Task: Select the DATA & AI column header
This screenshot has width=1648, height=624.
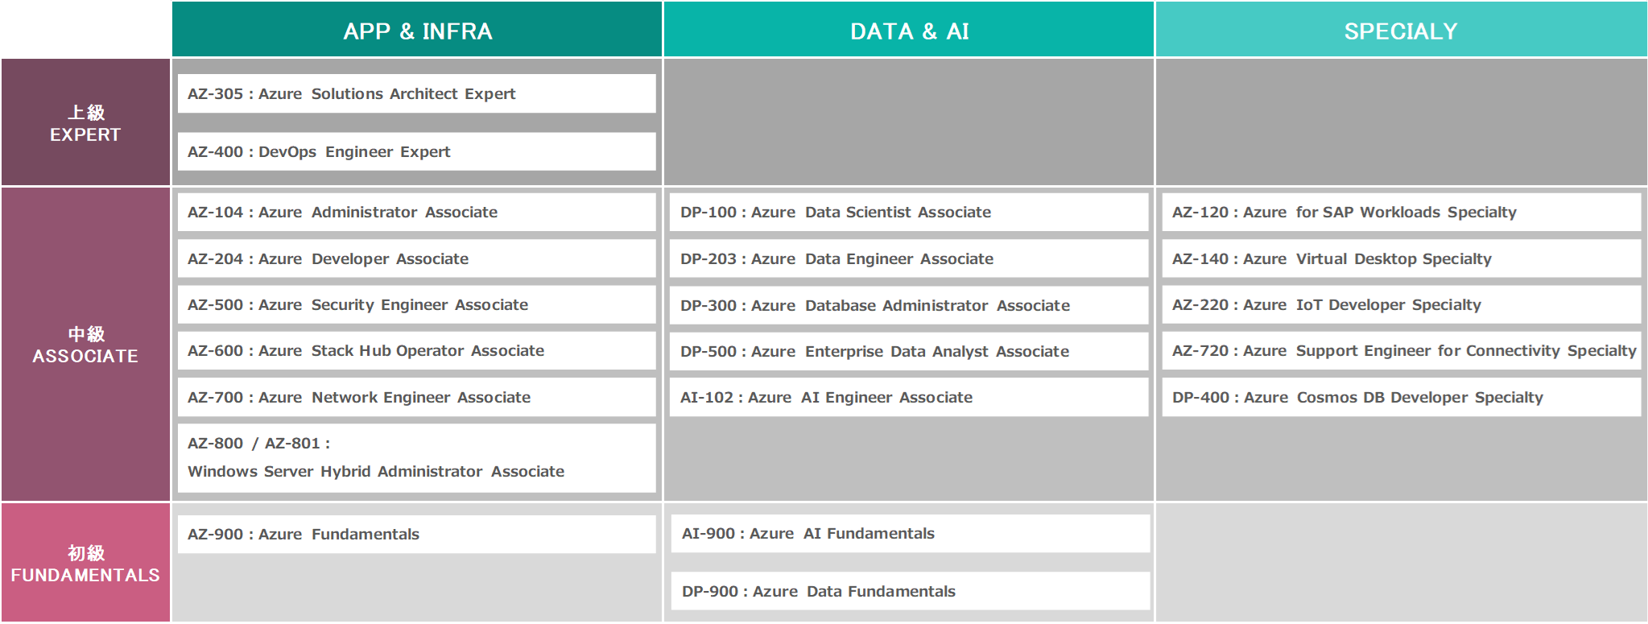Action: pyautogui.click(x=909, y=31)
